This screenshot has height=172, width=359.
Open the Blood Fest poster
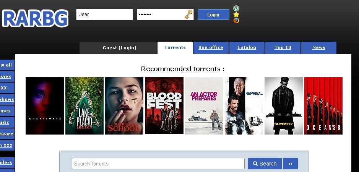pos(164,106)
